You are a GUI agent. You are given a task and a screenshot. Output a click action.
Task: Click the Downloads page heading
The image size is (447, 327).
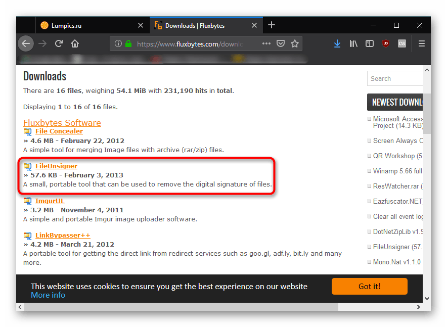click(x=45, y=76)
